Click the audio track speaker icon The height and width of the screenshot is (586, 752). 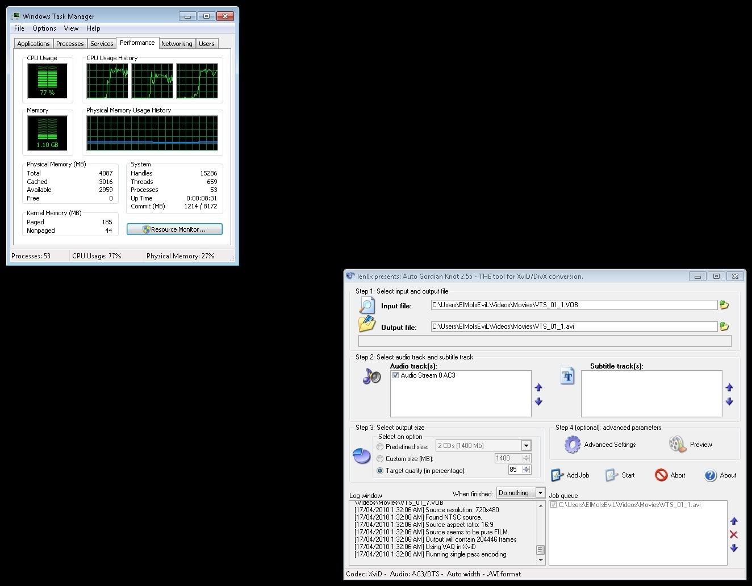pos(372,375)
